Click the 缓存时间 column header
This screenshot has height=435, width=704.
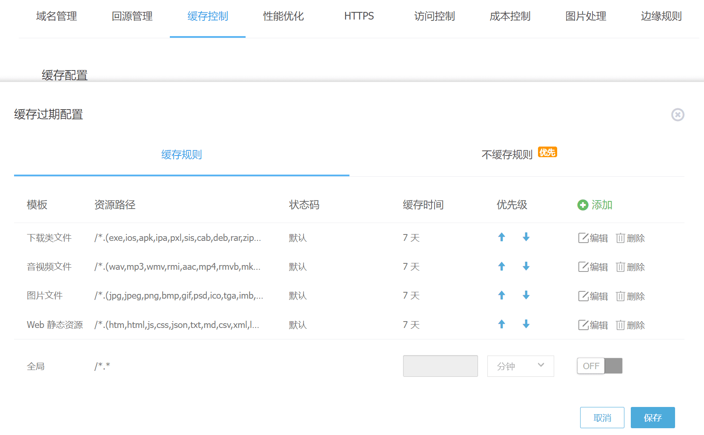(423, 205)
